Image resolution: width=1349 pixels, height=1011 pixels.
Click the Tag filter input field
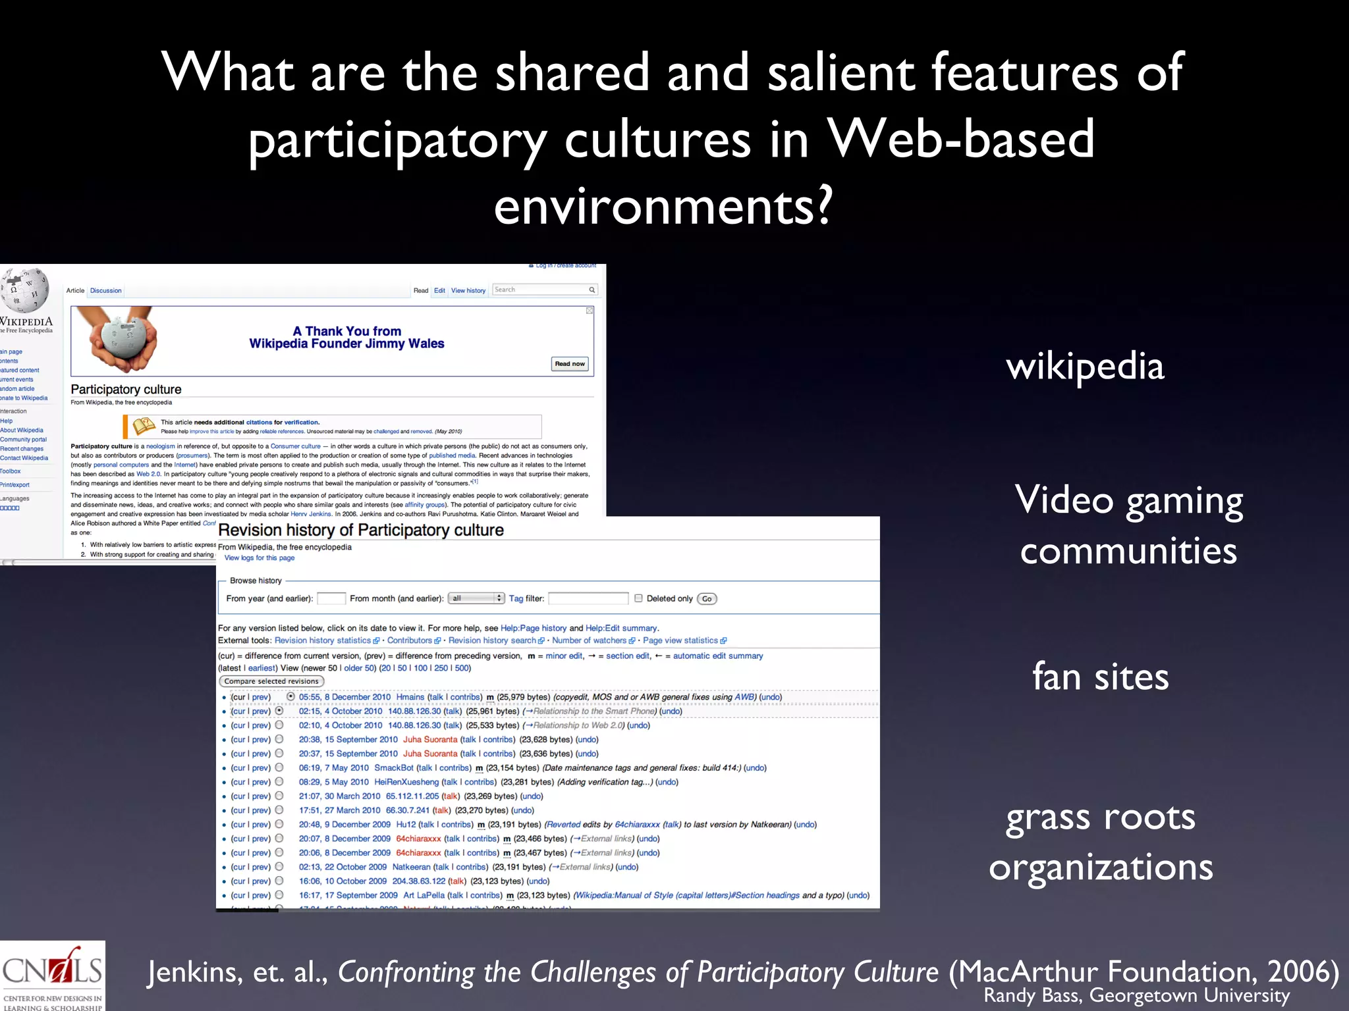point(588,598)
